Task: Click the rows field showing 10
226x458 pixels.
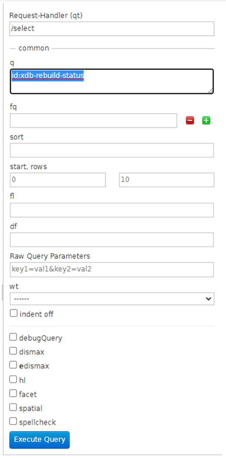Action: (x=167, y=180)
